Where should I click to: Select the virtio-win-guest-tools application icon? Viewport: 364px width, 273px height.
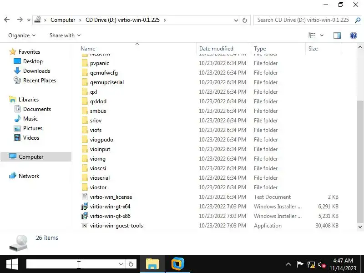click(x=85, y=225)
